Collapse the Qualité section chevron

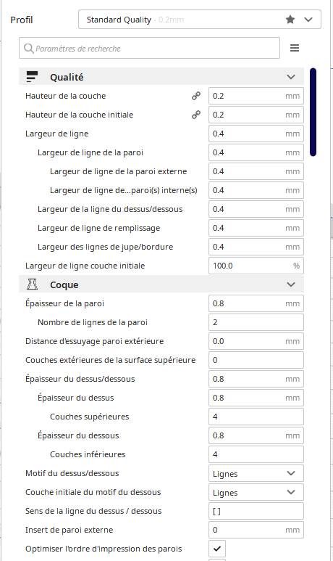click(291, 77)
